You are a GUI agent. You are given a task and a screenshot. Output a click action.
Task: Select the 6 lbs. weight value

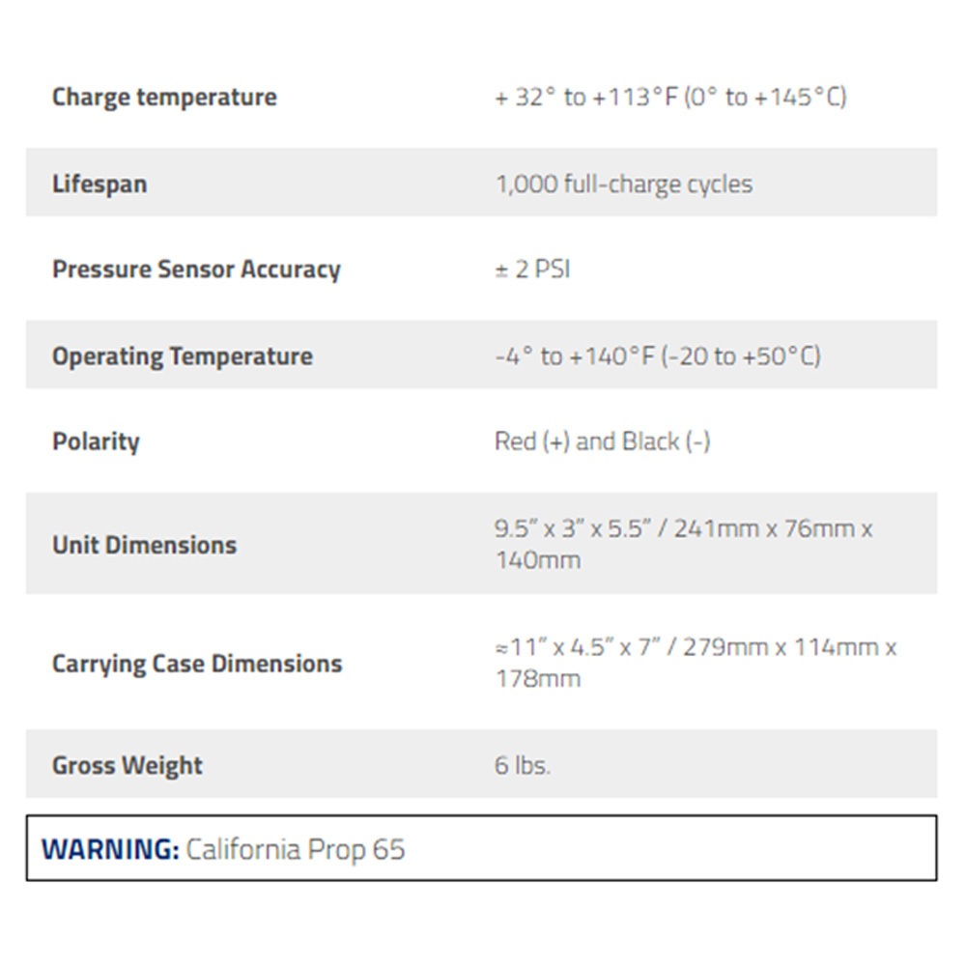pyautogui.click(x=522, y=765)
